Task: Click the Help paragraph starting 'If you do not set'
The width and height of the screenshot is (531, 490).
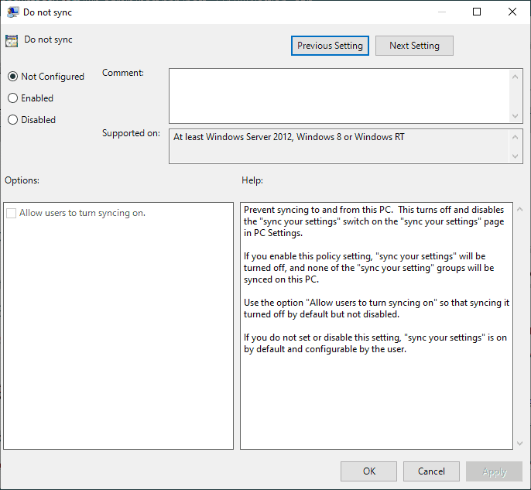Action: pyautogui.click(x=375, y=344)
